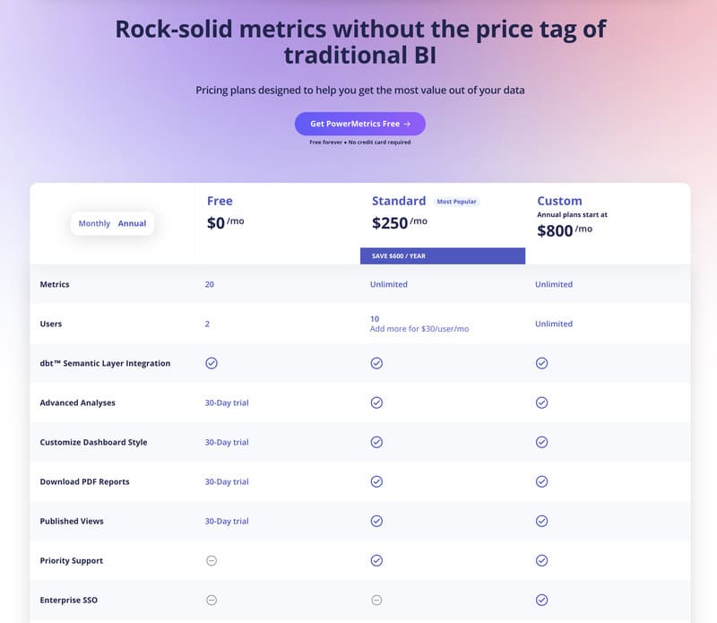This screenshot has height=623, width=717.
Task: Click the dbt Semantic Layer checkmark under Standard
Action: (x=376, y=363)
